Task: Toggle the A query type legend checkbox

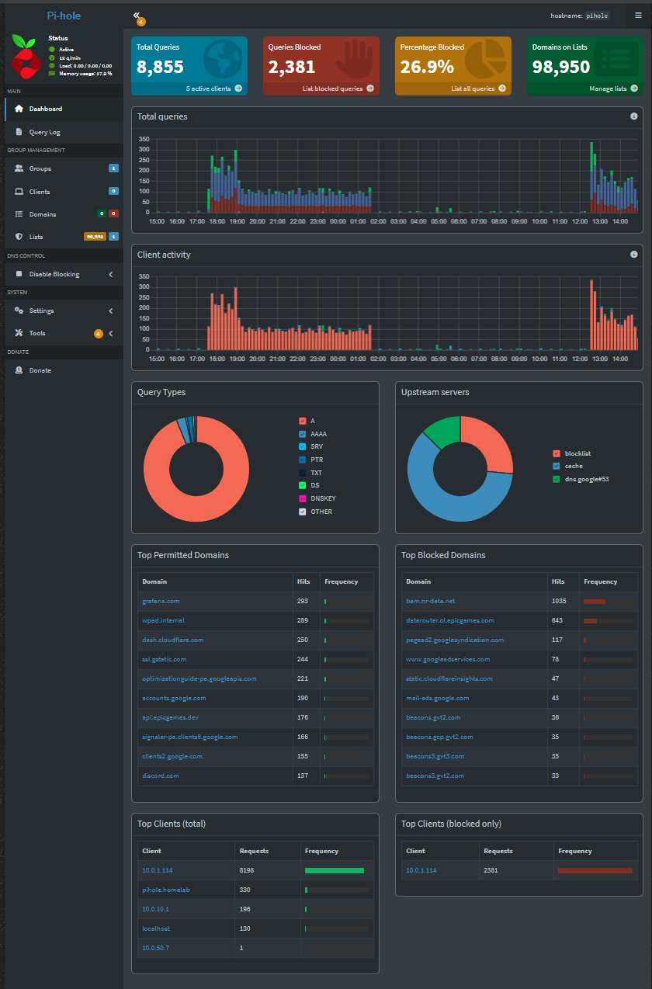Action: 303,421
